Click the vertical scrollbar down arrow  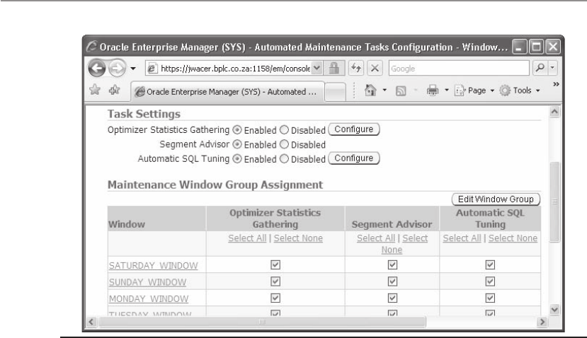click(555, 309)
